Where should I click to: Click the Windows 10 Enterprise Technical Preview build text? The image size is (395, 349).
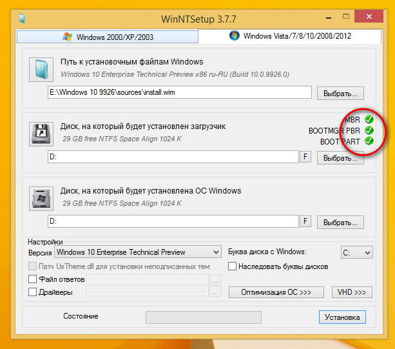click(x=175, y=74)
